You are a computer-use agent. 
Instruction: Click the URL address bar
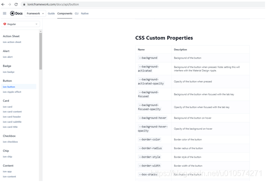tap(143, 4)
